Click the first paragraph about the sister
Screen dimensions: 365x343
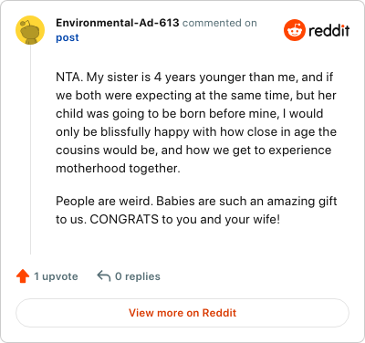point(196,122)
